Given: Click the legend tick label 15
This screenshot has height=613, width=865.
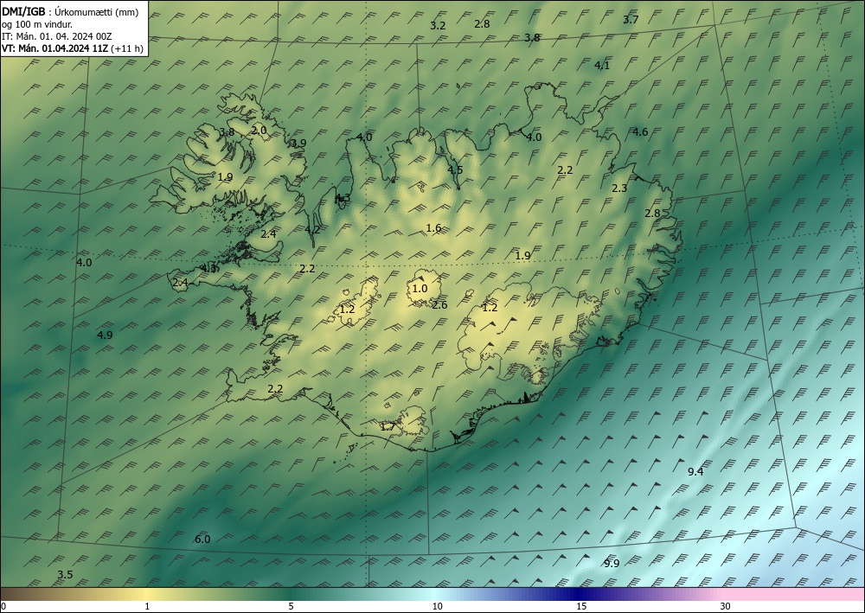Looking at the screenshot, I should coord(581,607).
